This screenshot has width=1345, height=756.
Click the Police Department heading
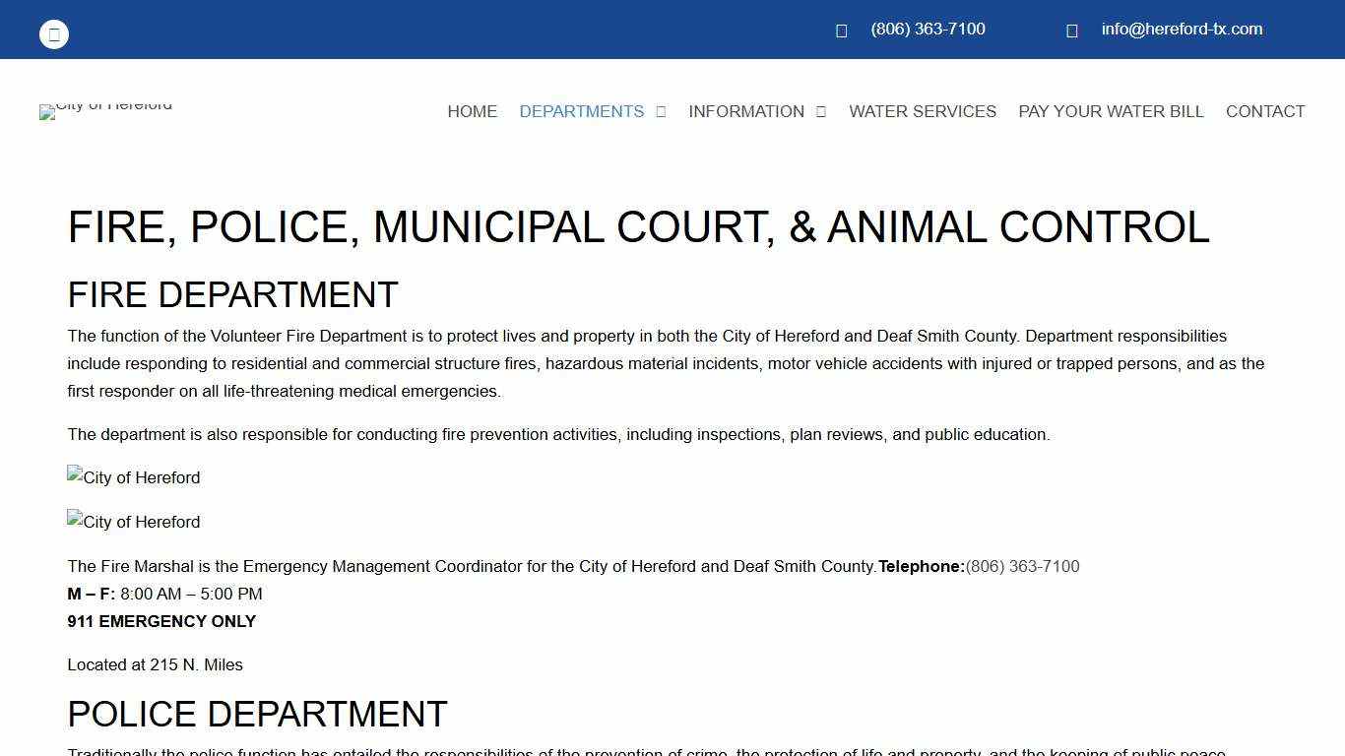tap(257, 714)
